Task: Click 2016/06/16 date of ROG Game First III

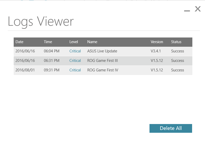Action: (x=25, y=60)
